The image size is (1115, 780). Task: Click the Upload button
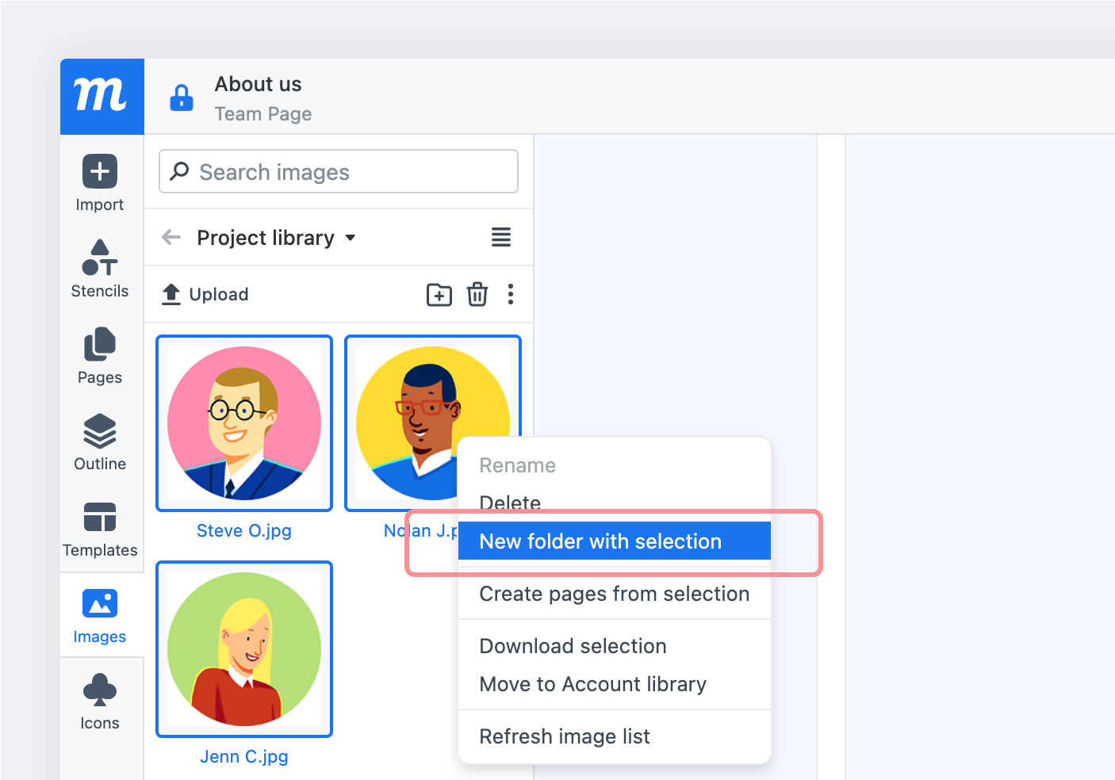[205, 294]
